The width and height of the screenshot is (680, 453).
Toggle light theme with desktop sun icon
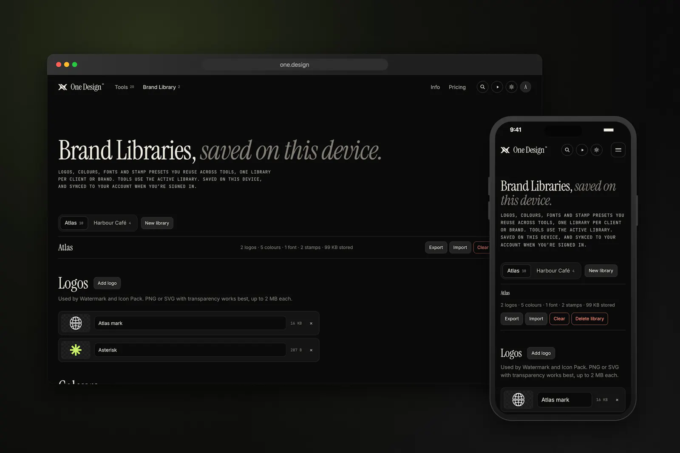[x=511, y=87]
